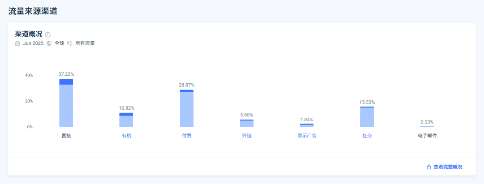Click the 社交 bar at 15.53%
484x184 pixels.
point(367,117)
